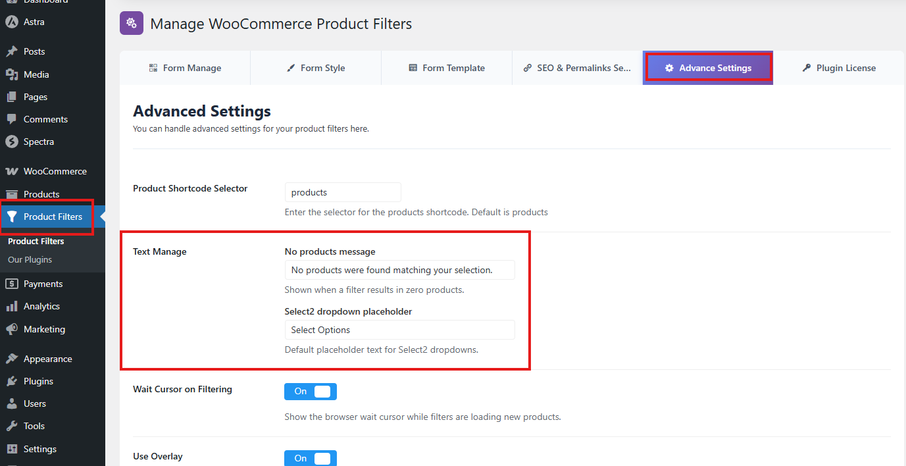The image size is (906, 466).
Task: Click the Form Style brush icon
Action: tap(291, 68)
